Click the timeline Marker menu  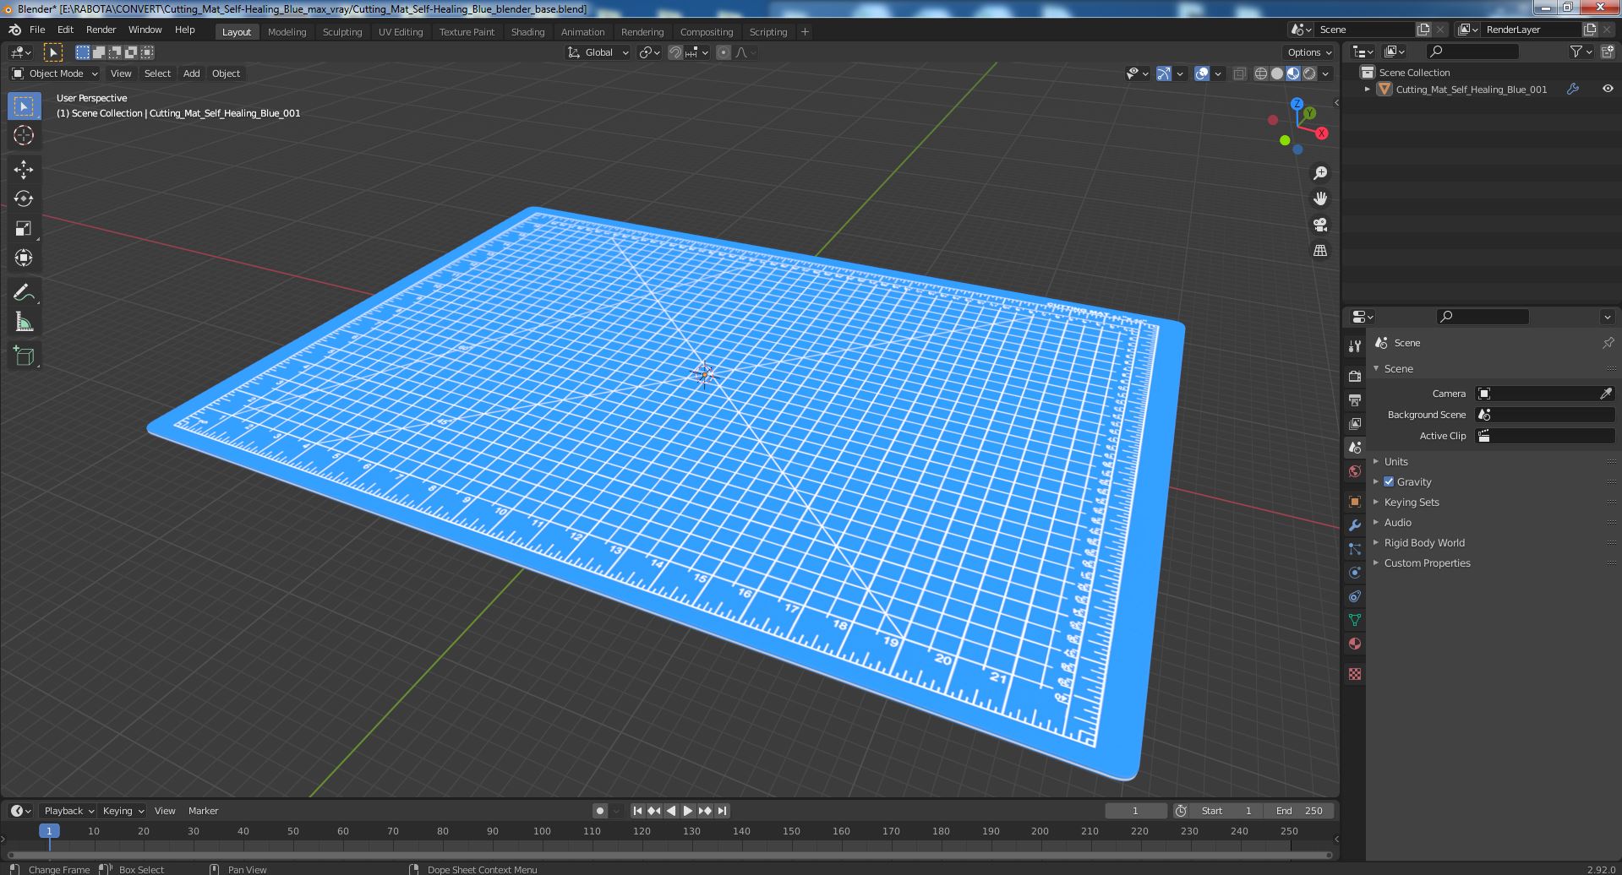point(203,811)
